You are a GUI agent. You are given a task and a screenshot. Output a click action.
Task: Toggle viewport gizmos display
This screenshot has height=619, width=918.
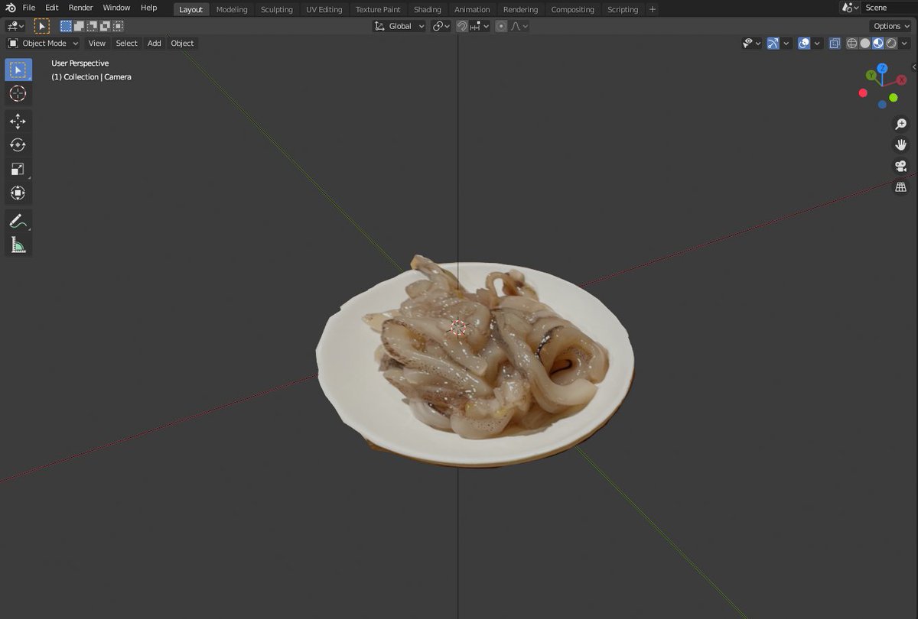pos(773,44)
